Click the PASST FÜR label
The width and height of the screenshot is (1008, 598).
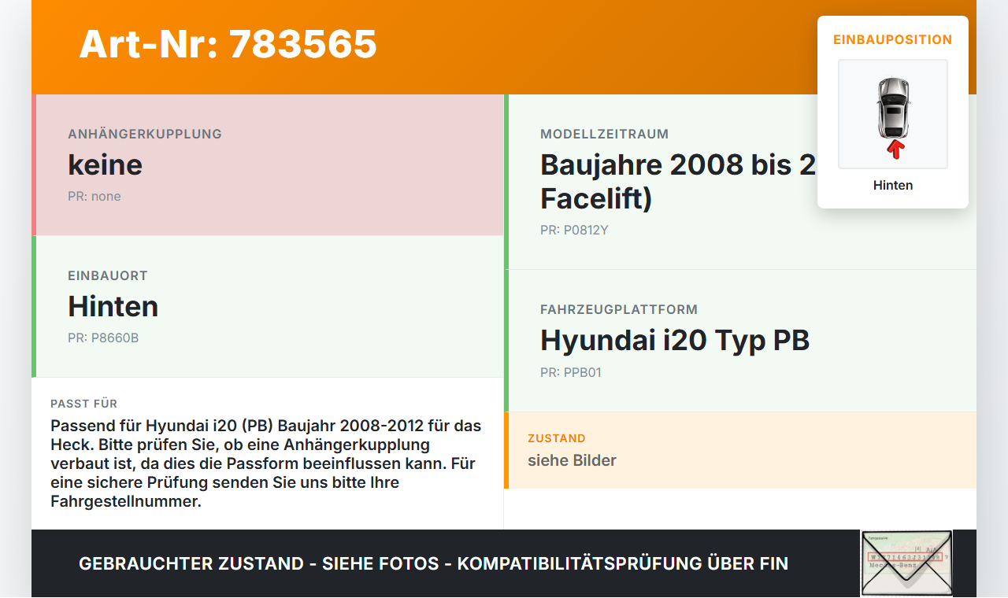(x=84, y=404)
